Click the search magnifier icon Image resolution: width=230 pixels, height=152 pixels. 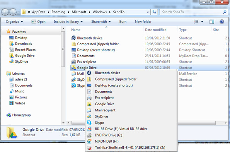coord(225,12)
